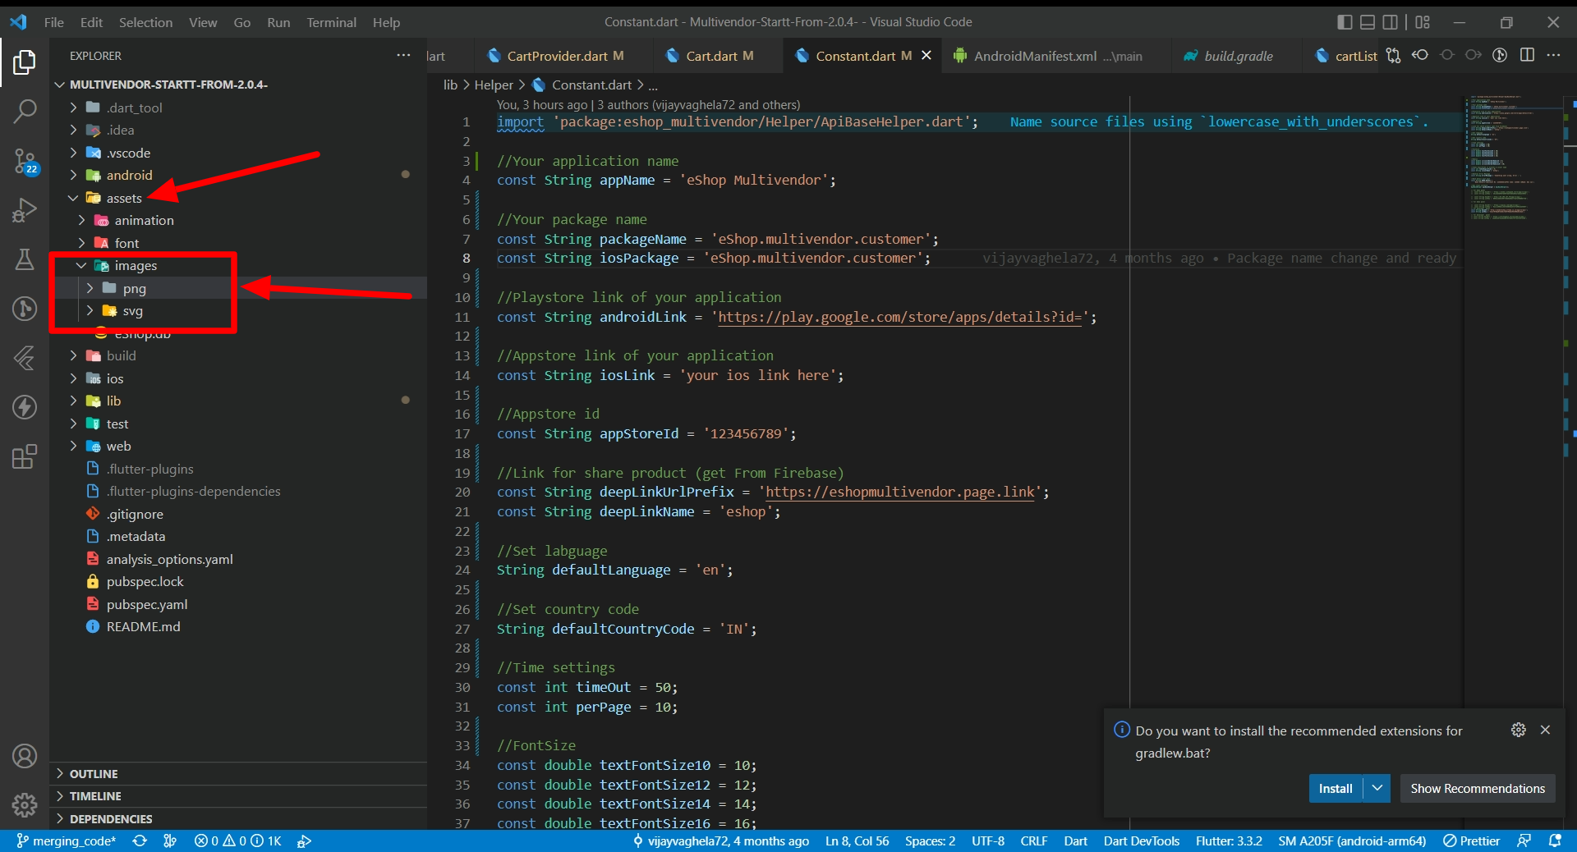
Task: Open Source Control view with 22 badge
Action: [x=25, y=161]
